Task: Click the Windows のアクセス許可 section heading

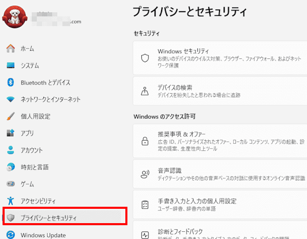Action: (164, 117)
